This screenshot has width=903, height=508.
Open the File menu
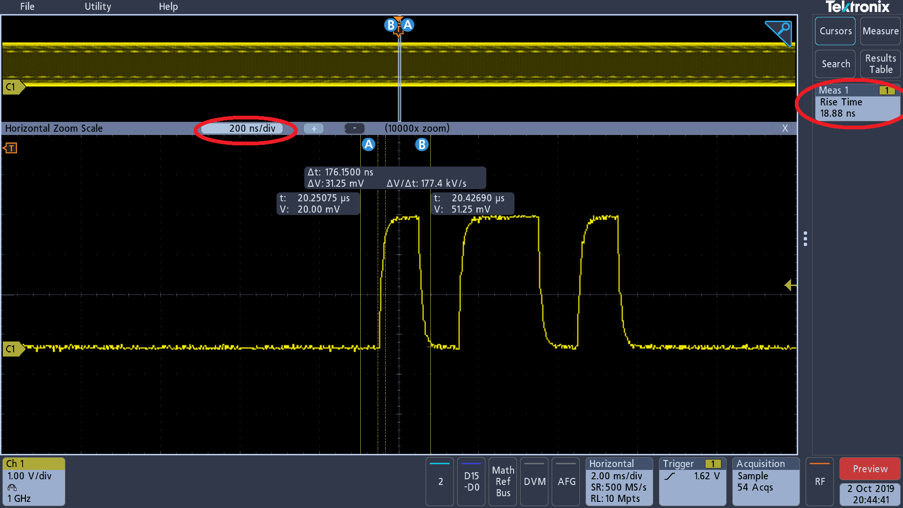27,7
